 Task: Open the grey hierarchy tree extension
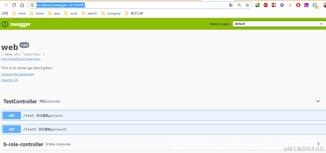(290, 5)
